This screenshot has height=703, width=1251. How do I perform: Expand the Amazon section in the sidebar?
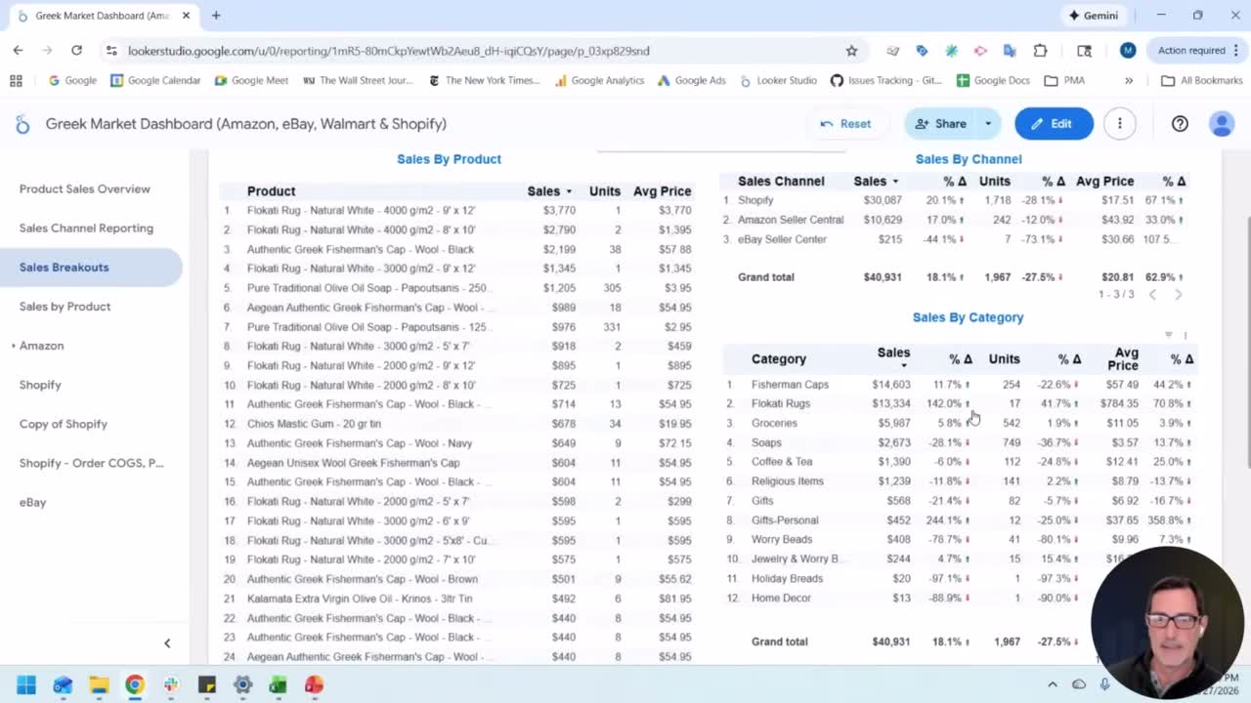[x=14, y=345]
